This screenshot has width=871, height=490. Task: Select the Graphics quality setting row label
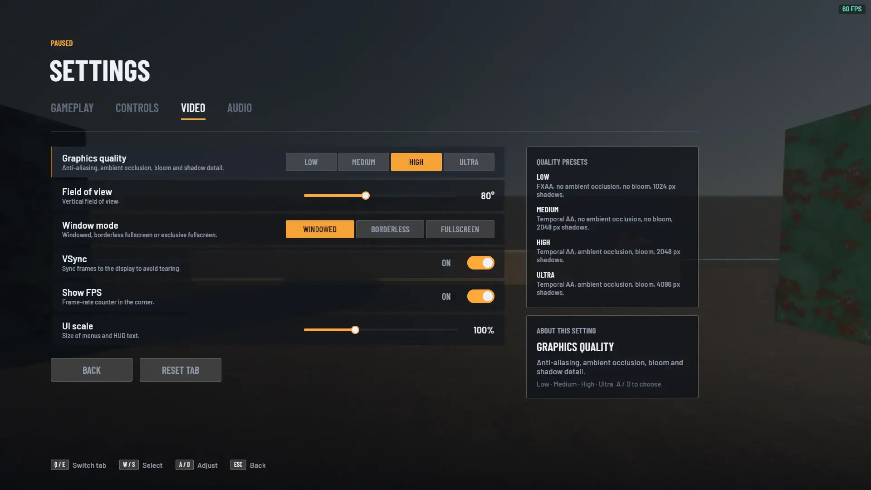tap(94, 158)
